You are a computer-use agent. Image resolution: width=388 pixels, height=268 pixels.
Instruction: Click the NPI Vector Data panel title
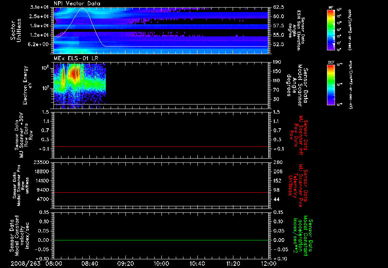tap(77, 3)
